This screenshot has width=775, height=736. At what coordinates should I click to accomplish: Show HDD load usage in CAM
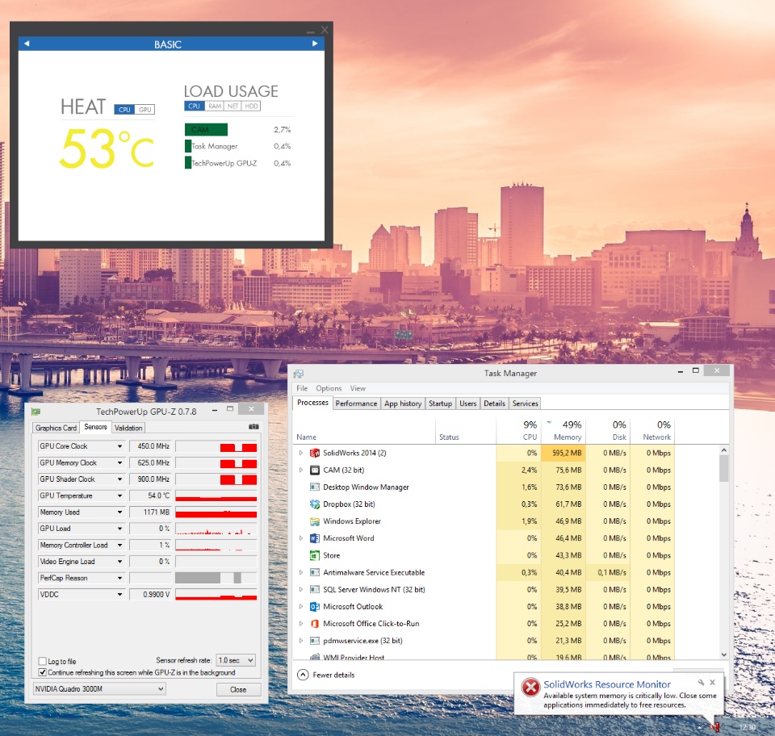coord(252,107)
